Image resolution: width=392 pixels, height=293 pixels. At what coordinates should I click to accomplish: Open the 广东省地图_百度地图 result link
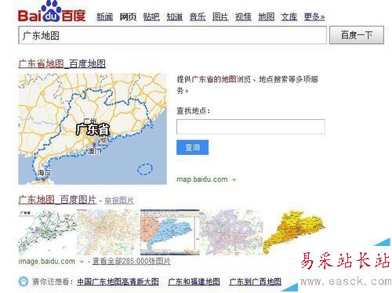pyautogui.click(x=62, y=63)
